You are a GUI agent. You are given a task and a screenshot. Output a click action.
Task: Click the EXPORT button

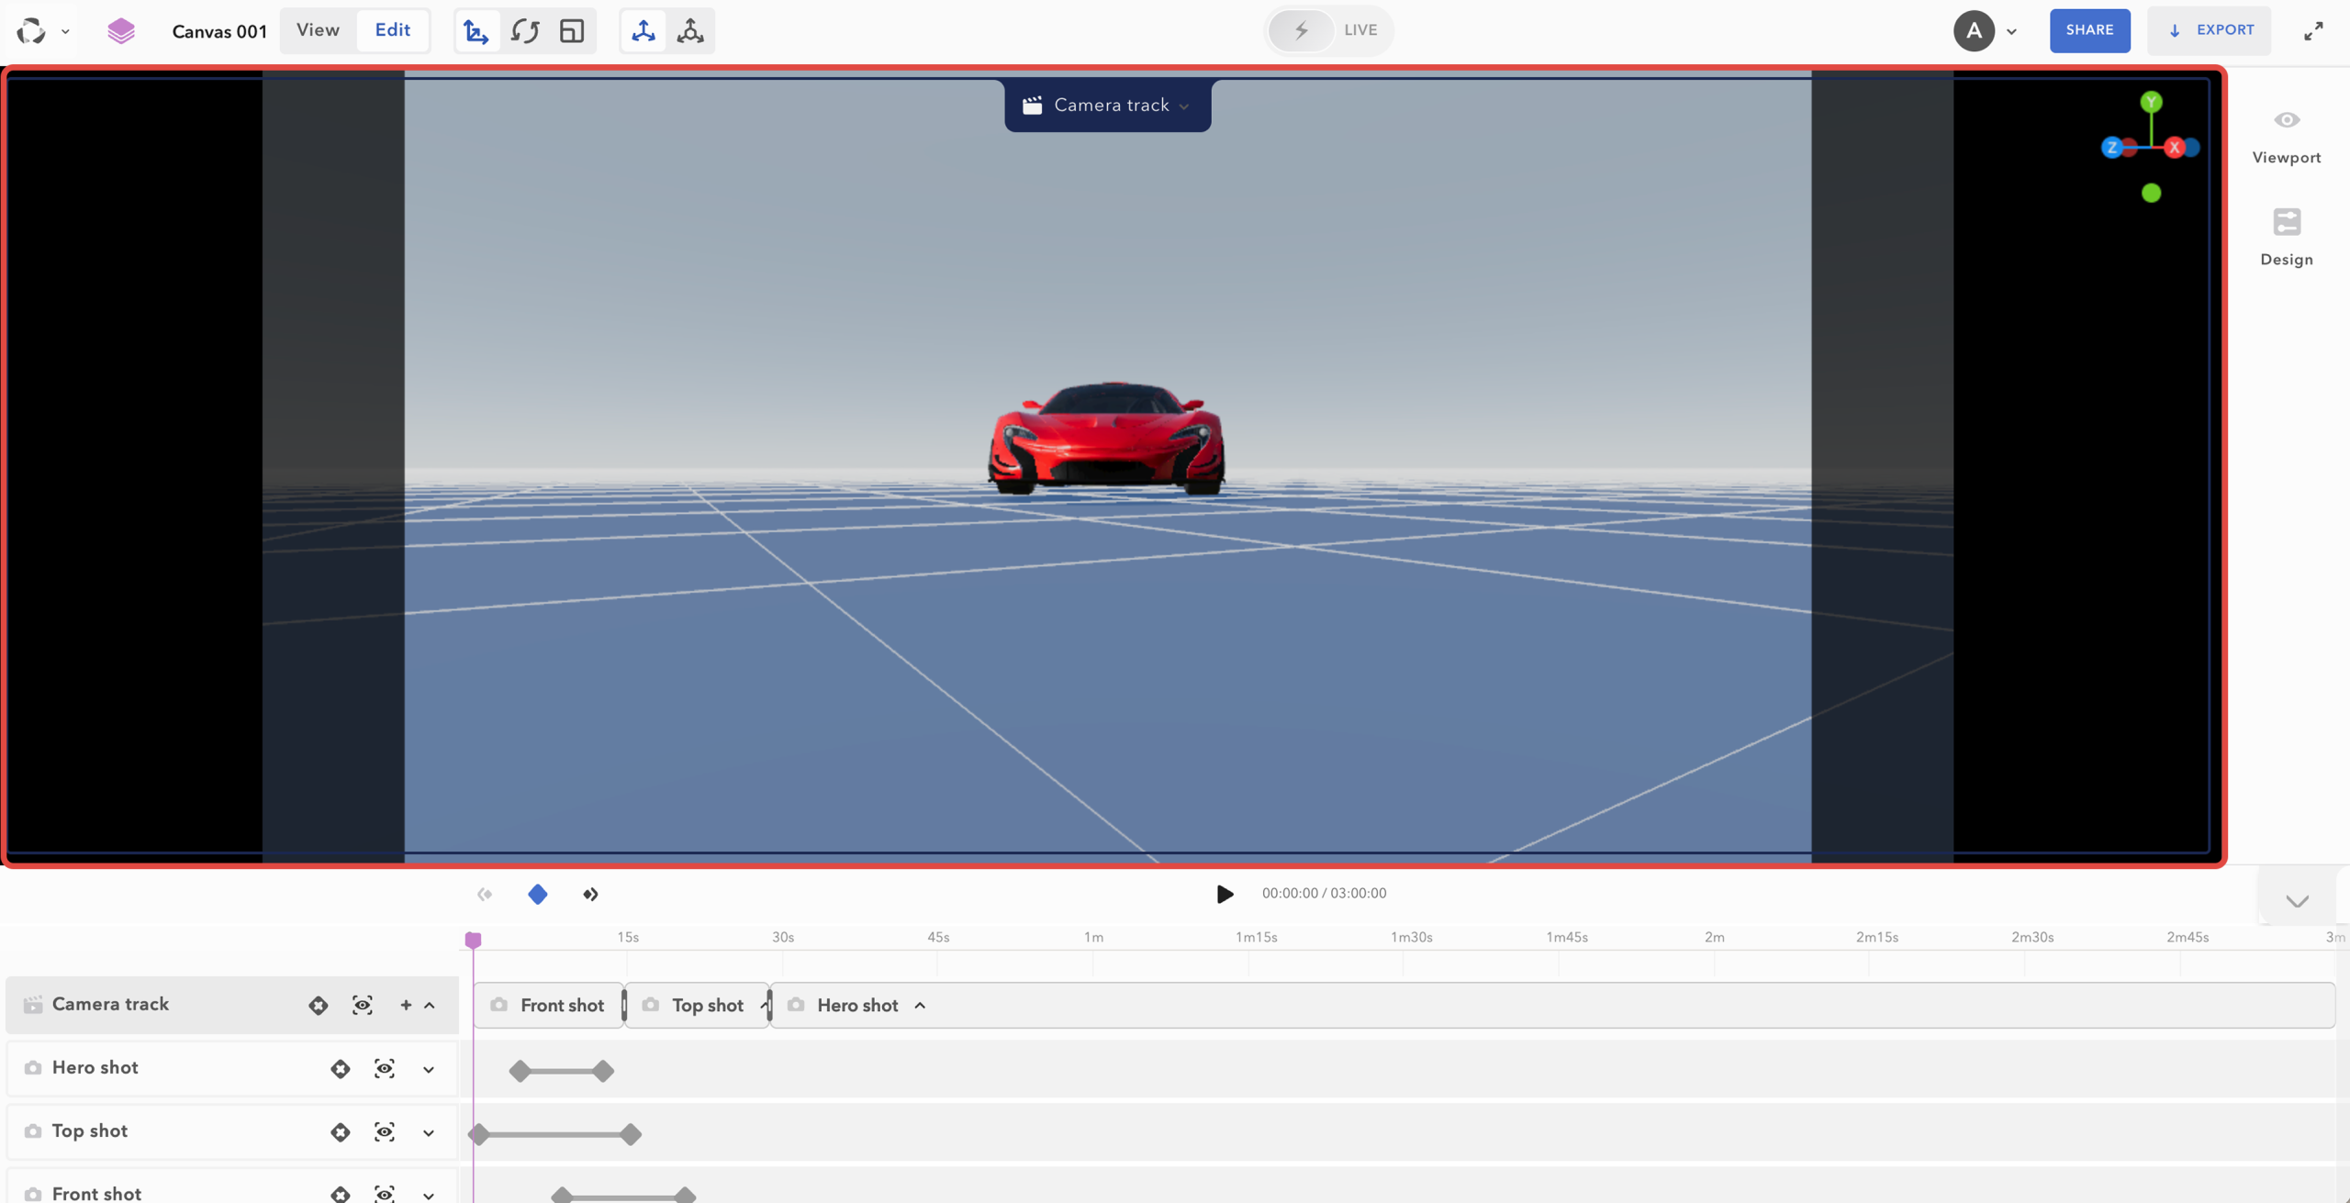tap(2209, 30)
